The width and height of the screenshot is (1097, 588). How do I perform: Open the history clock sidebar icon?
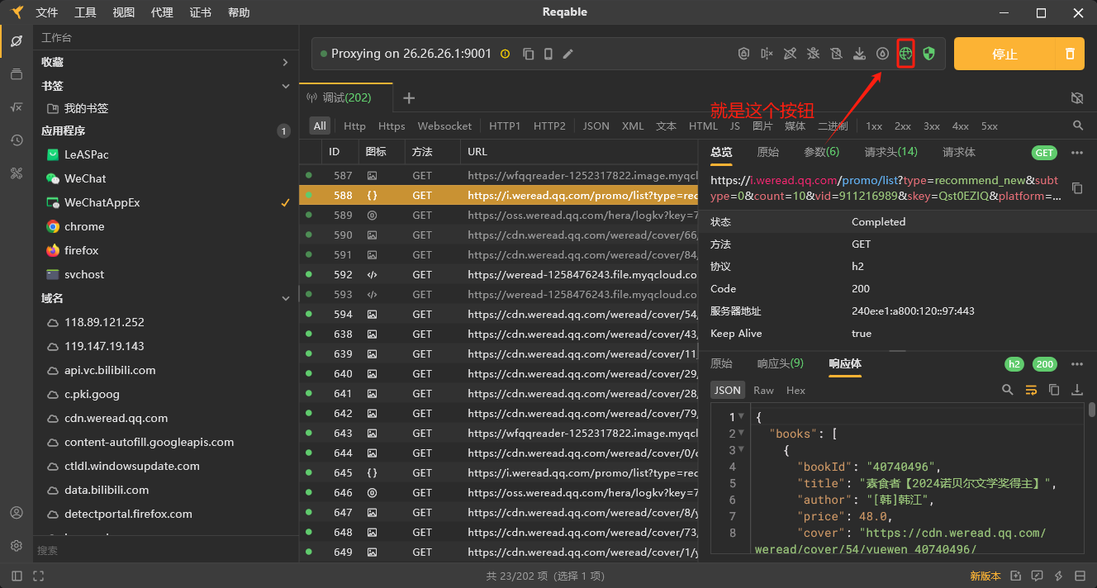coord(16,140)
